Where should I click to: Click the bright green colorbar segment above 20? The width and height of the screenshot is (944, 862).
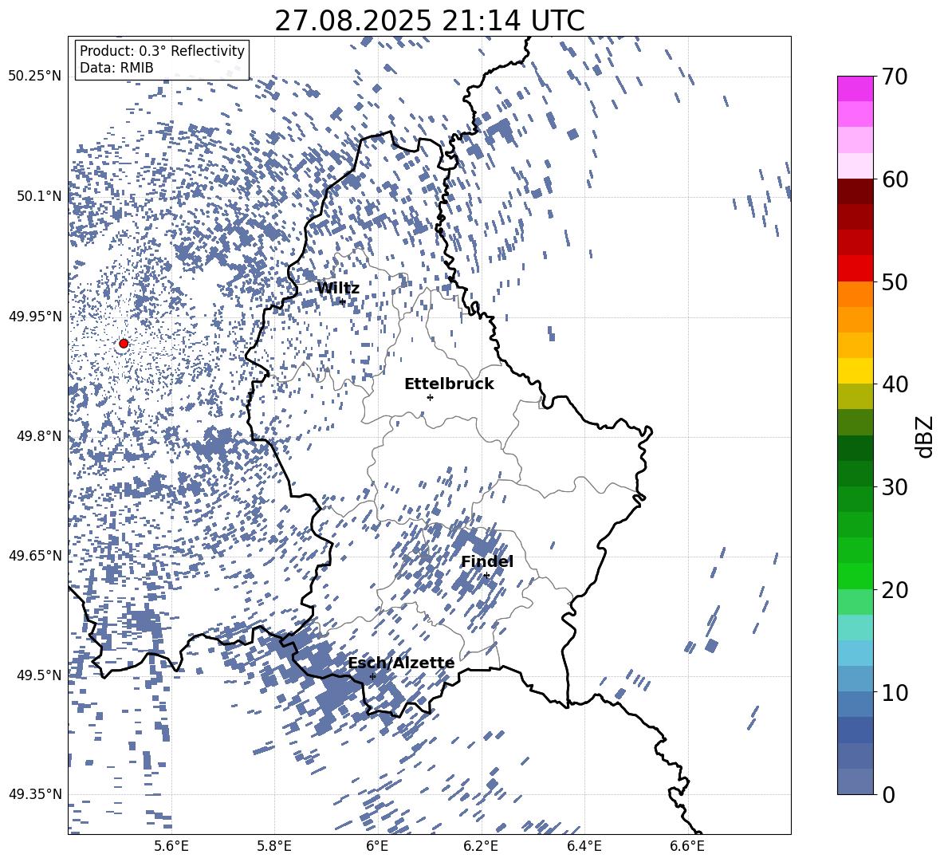855,576
